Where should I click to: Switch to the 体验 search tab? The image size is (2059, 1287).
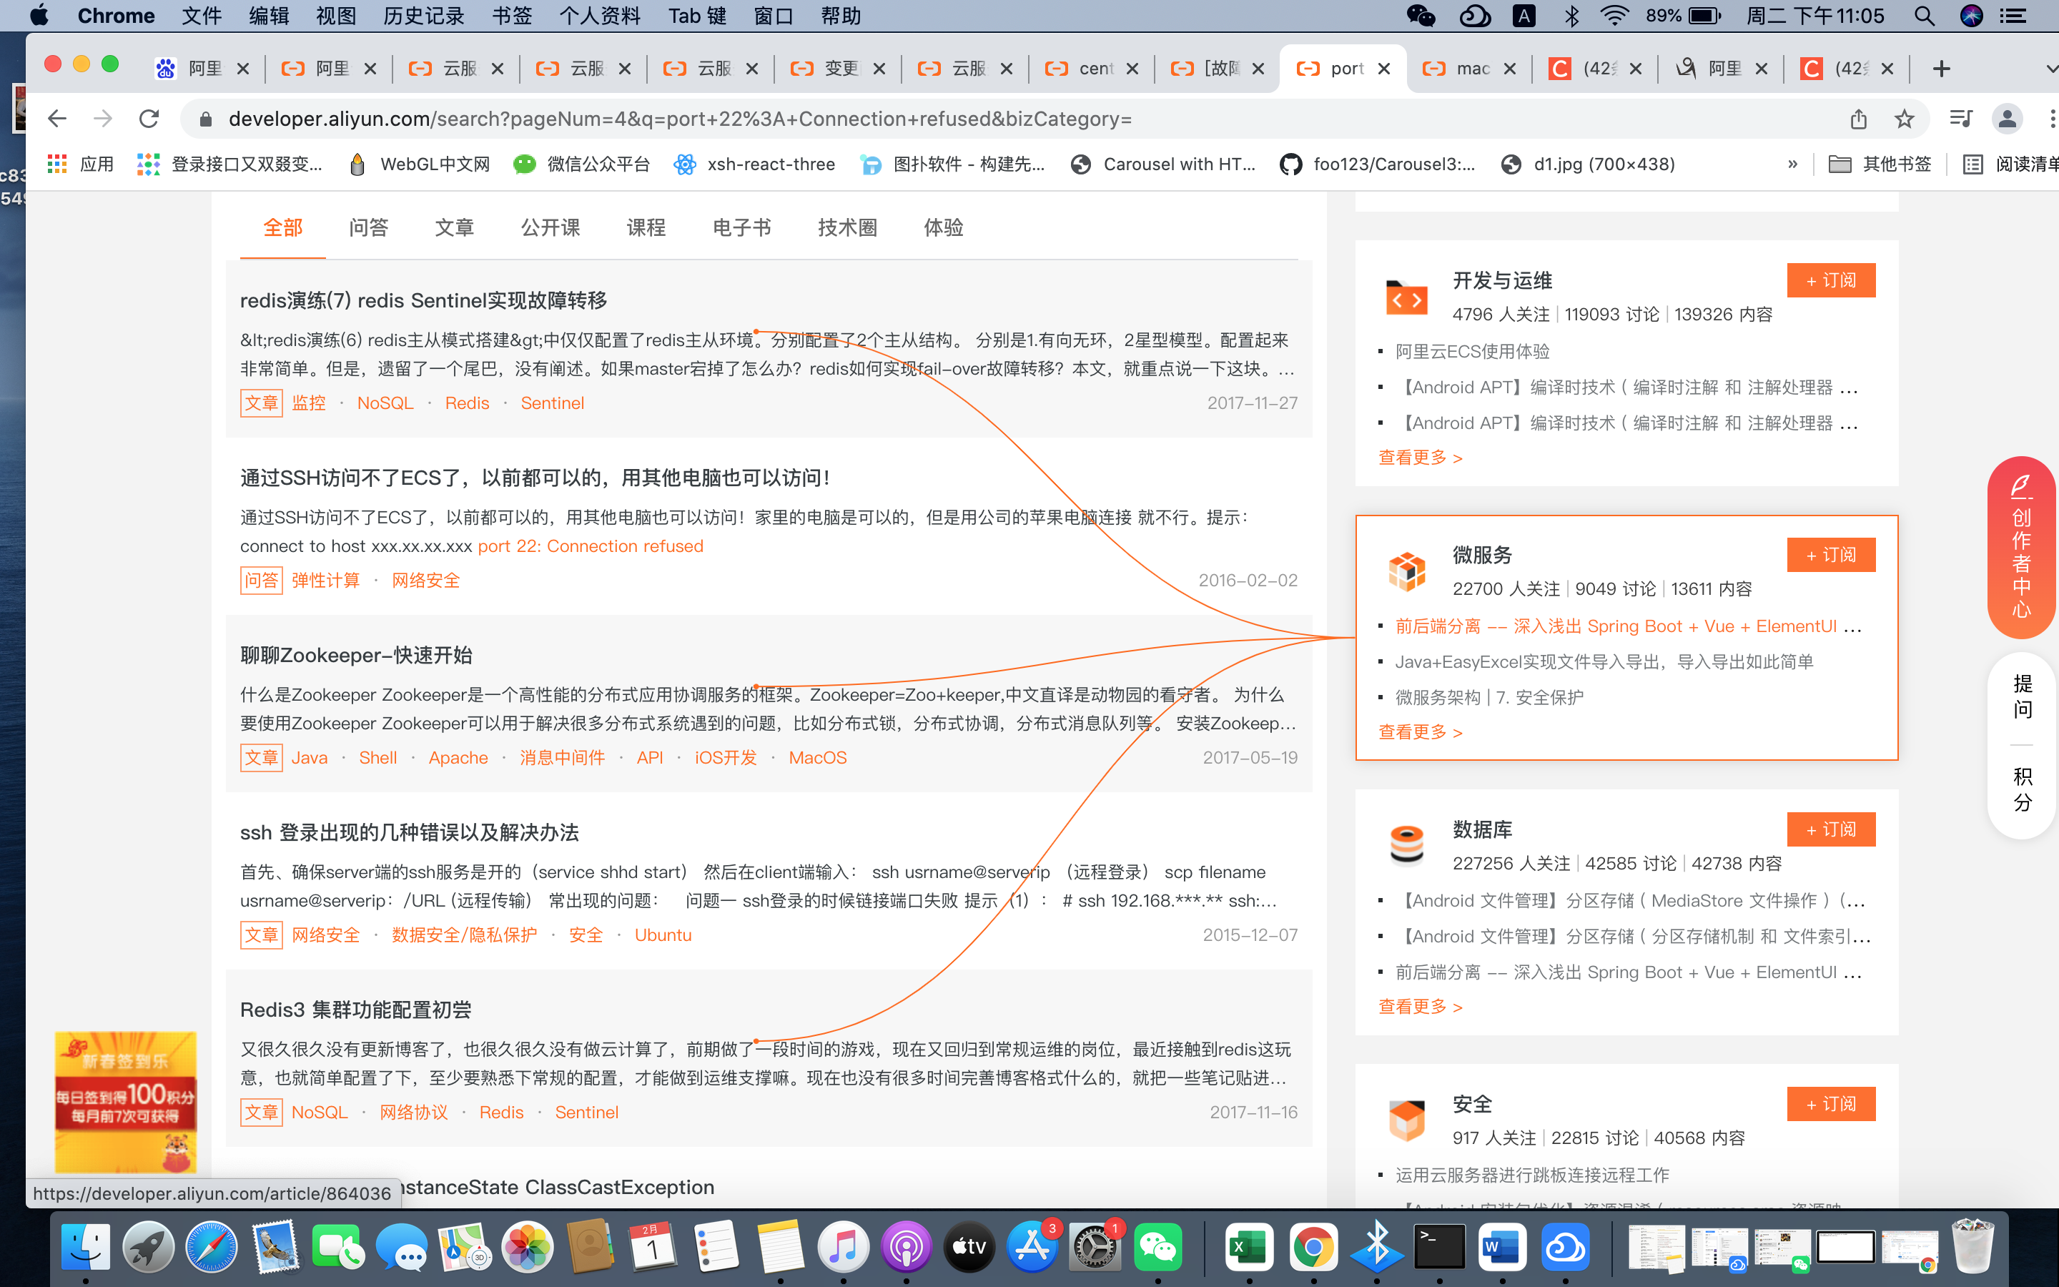coord(944,227)
